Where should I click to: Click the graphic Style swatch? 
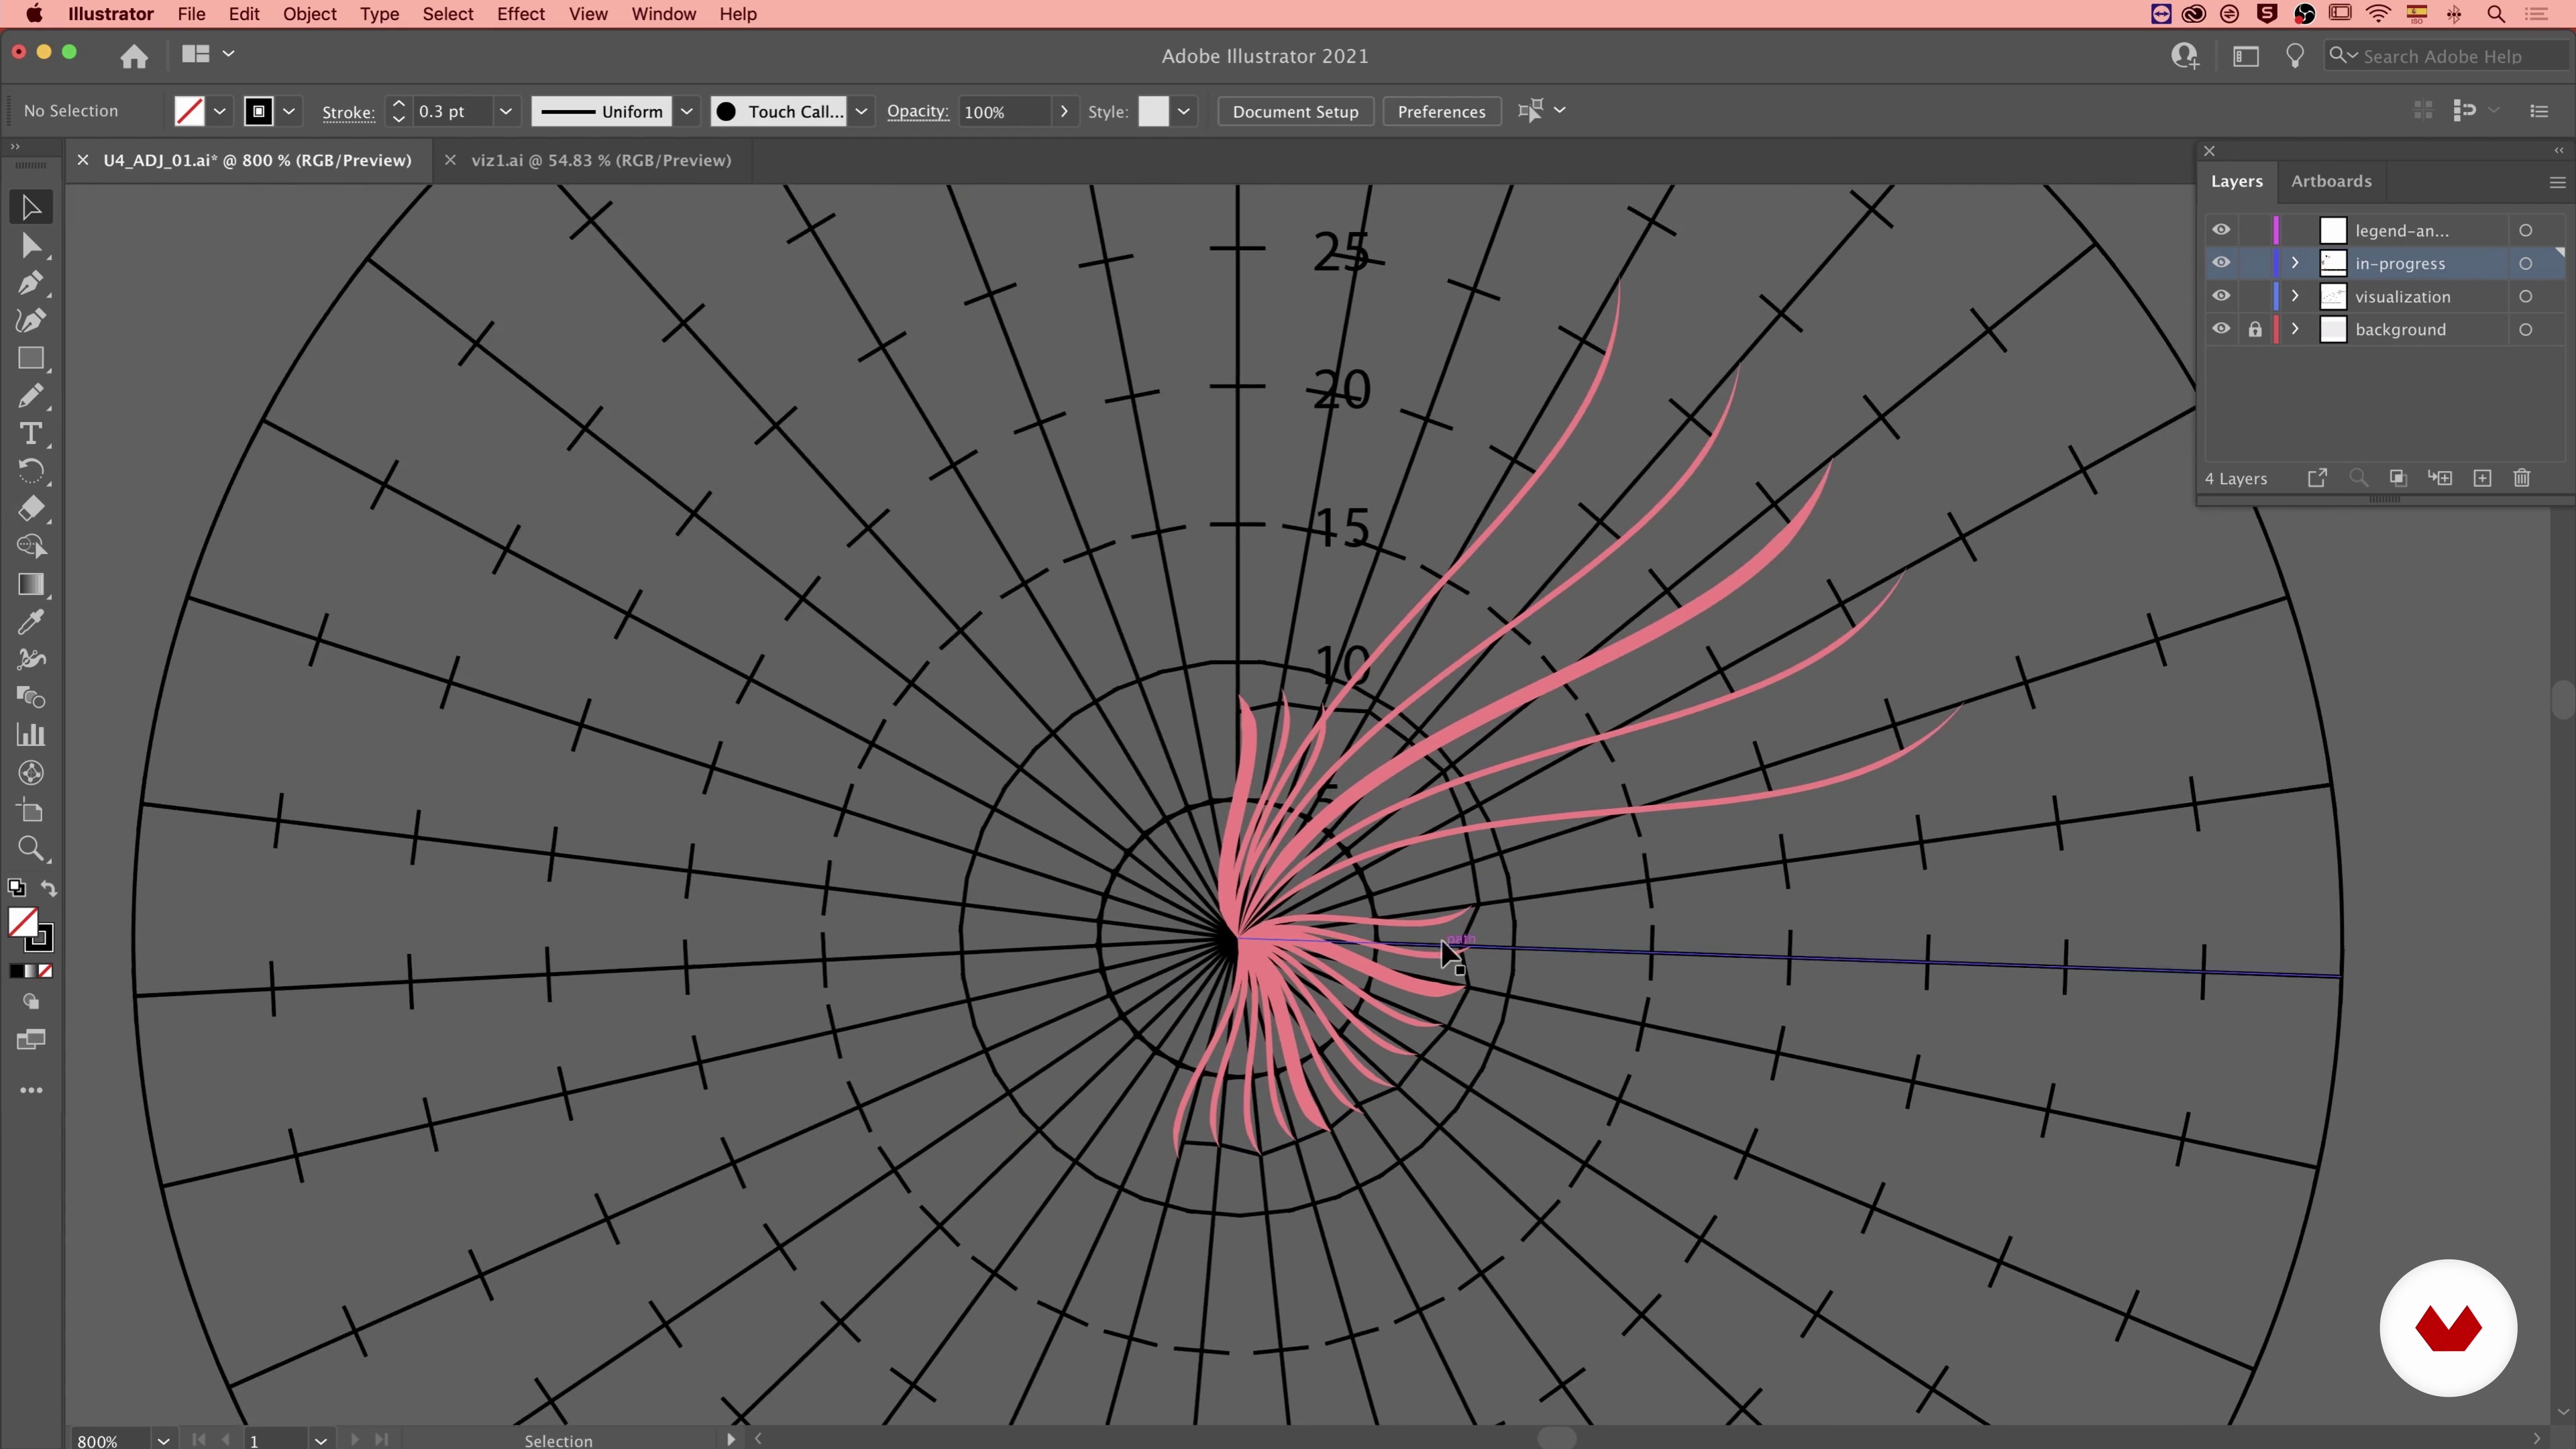click(x=1153, y=111)
